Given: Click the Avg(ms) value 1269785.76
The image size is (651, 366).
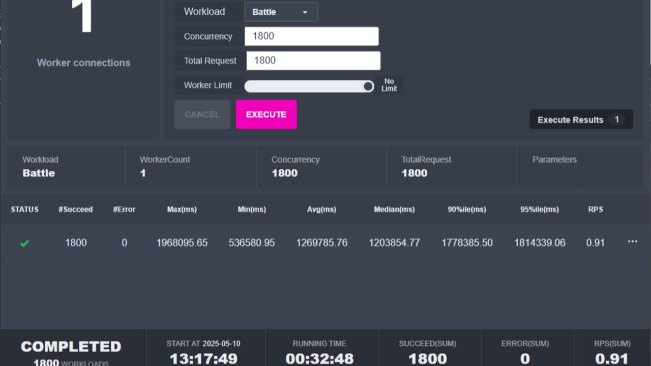Looking at the screenshot, I should 321,243.
